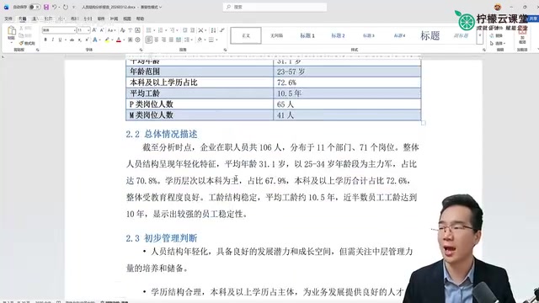Switch to the 审阅 (Review) tab
Screen dimensions: 539x303
tap(115, 19)
